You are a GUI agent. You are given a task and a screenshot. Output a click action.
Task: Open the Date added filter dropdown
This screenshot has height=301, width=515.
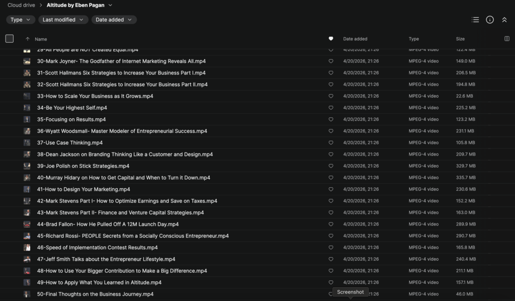(x=114, y=20)
